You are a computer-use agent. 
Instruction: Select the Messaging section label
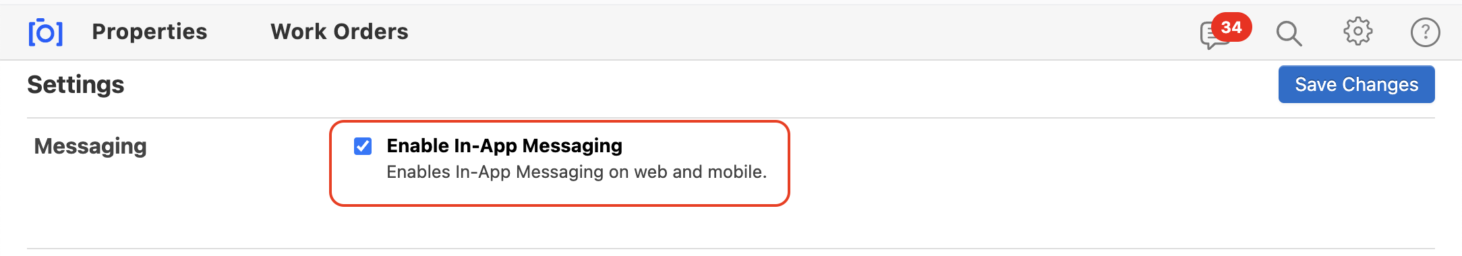click(90, 146)
